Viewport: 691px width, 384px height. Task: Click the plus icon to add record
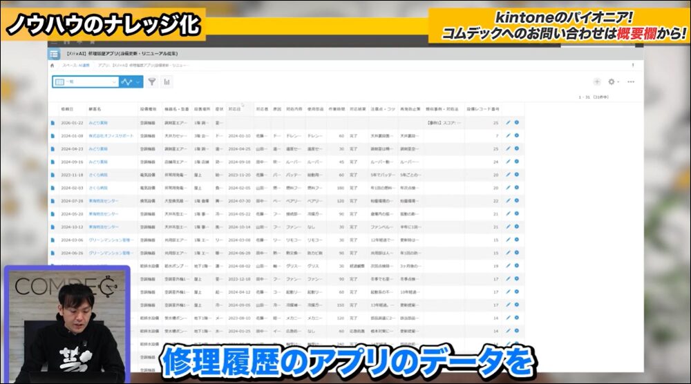click(597, 81)
